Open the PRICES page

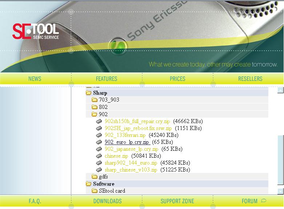(177, 79)
